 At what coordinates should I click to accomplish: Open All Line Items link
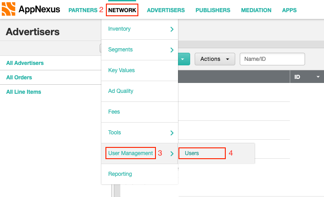(23, 92)
